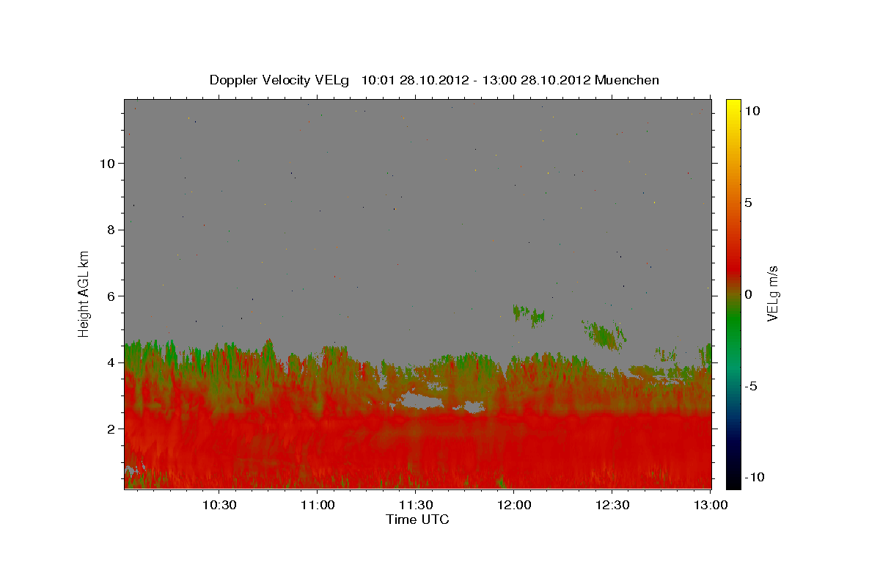Click the '13:00' time axis label
The height and width of the screenshot is (587, 880).
coord(711,505)
